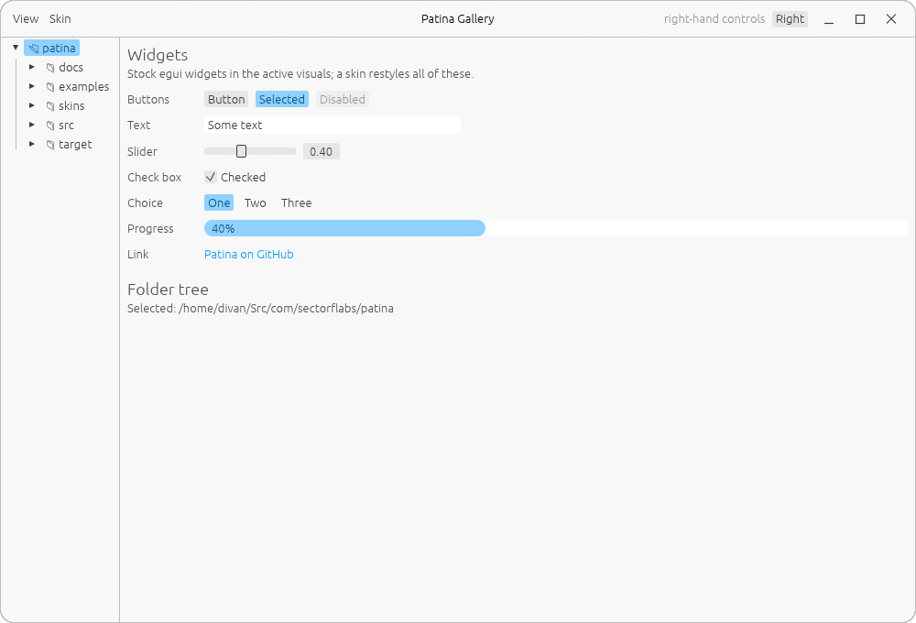The image size is (916, 623).
Task: Click into the Some text field
Action: coord(333,126)
